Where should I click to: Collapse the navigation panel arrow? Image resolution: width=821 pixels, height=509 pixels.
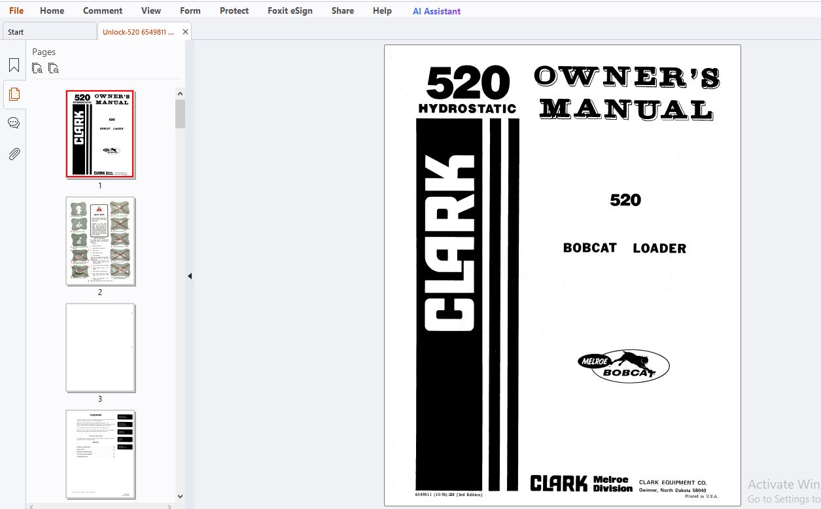click(190, 276)
